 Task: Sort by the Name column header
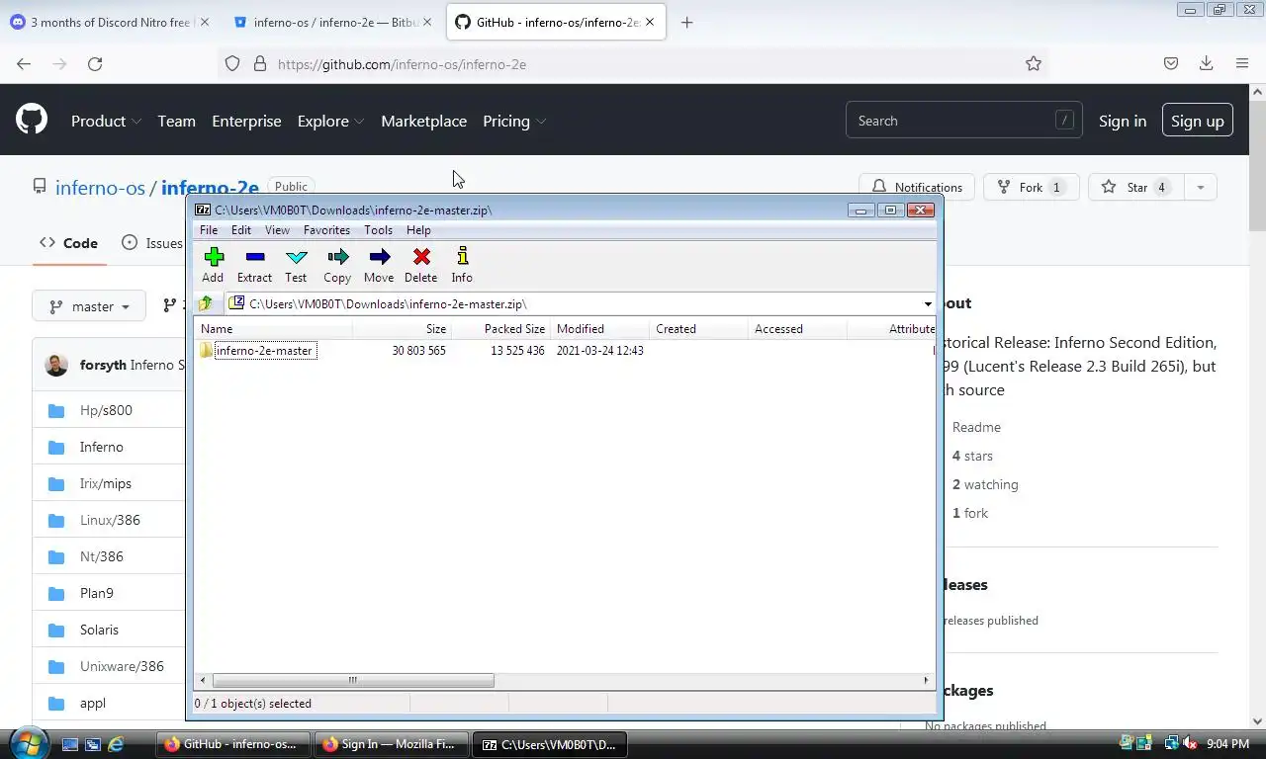click(273, 329)
